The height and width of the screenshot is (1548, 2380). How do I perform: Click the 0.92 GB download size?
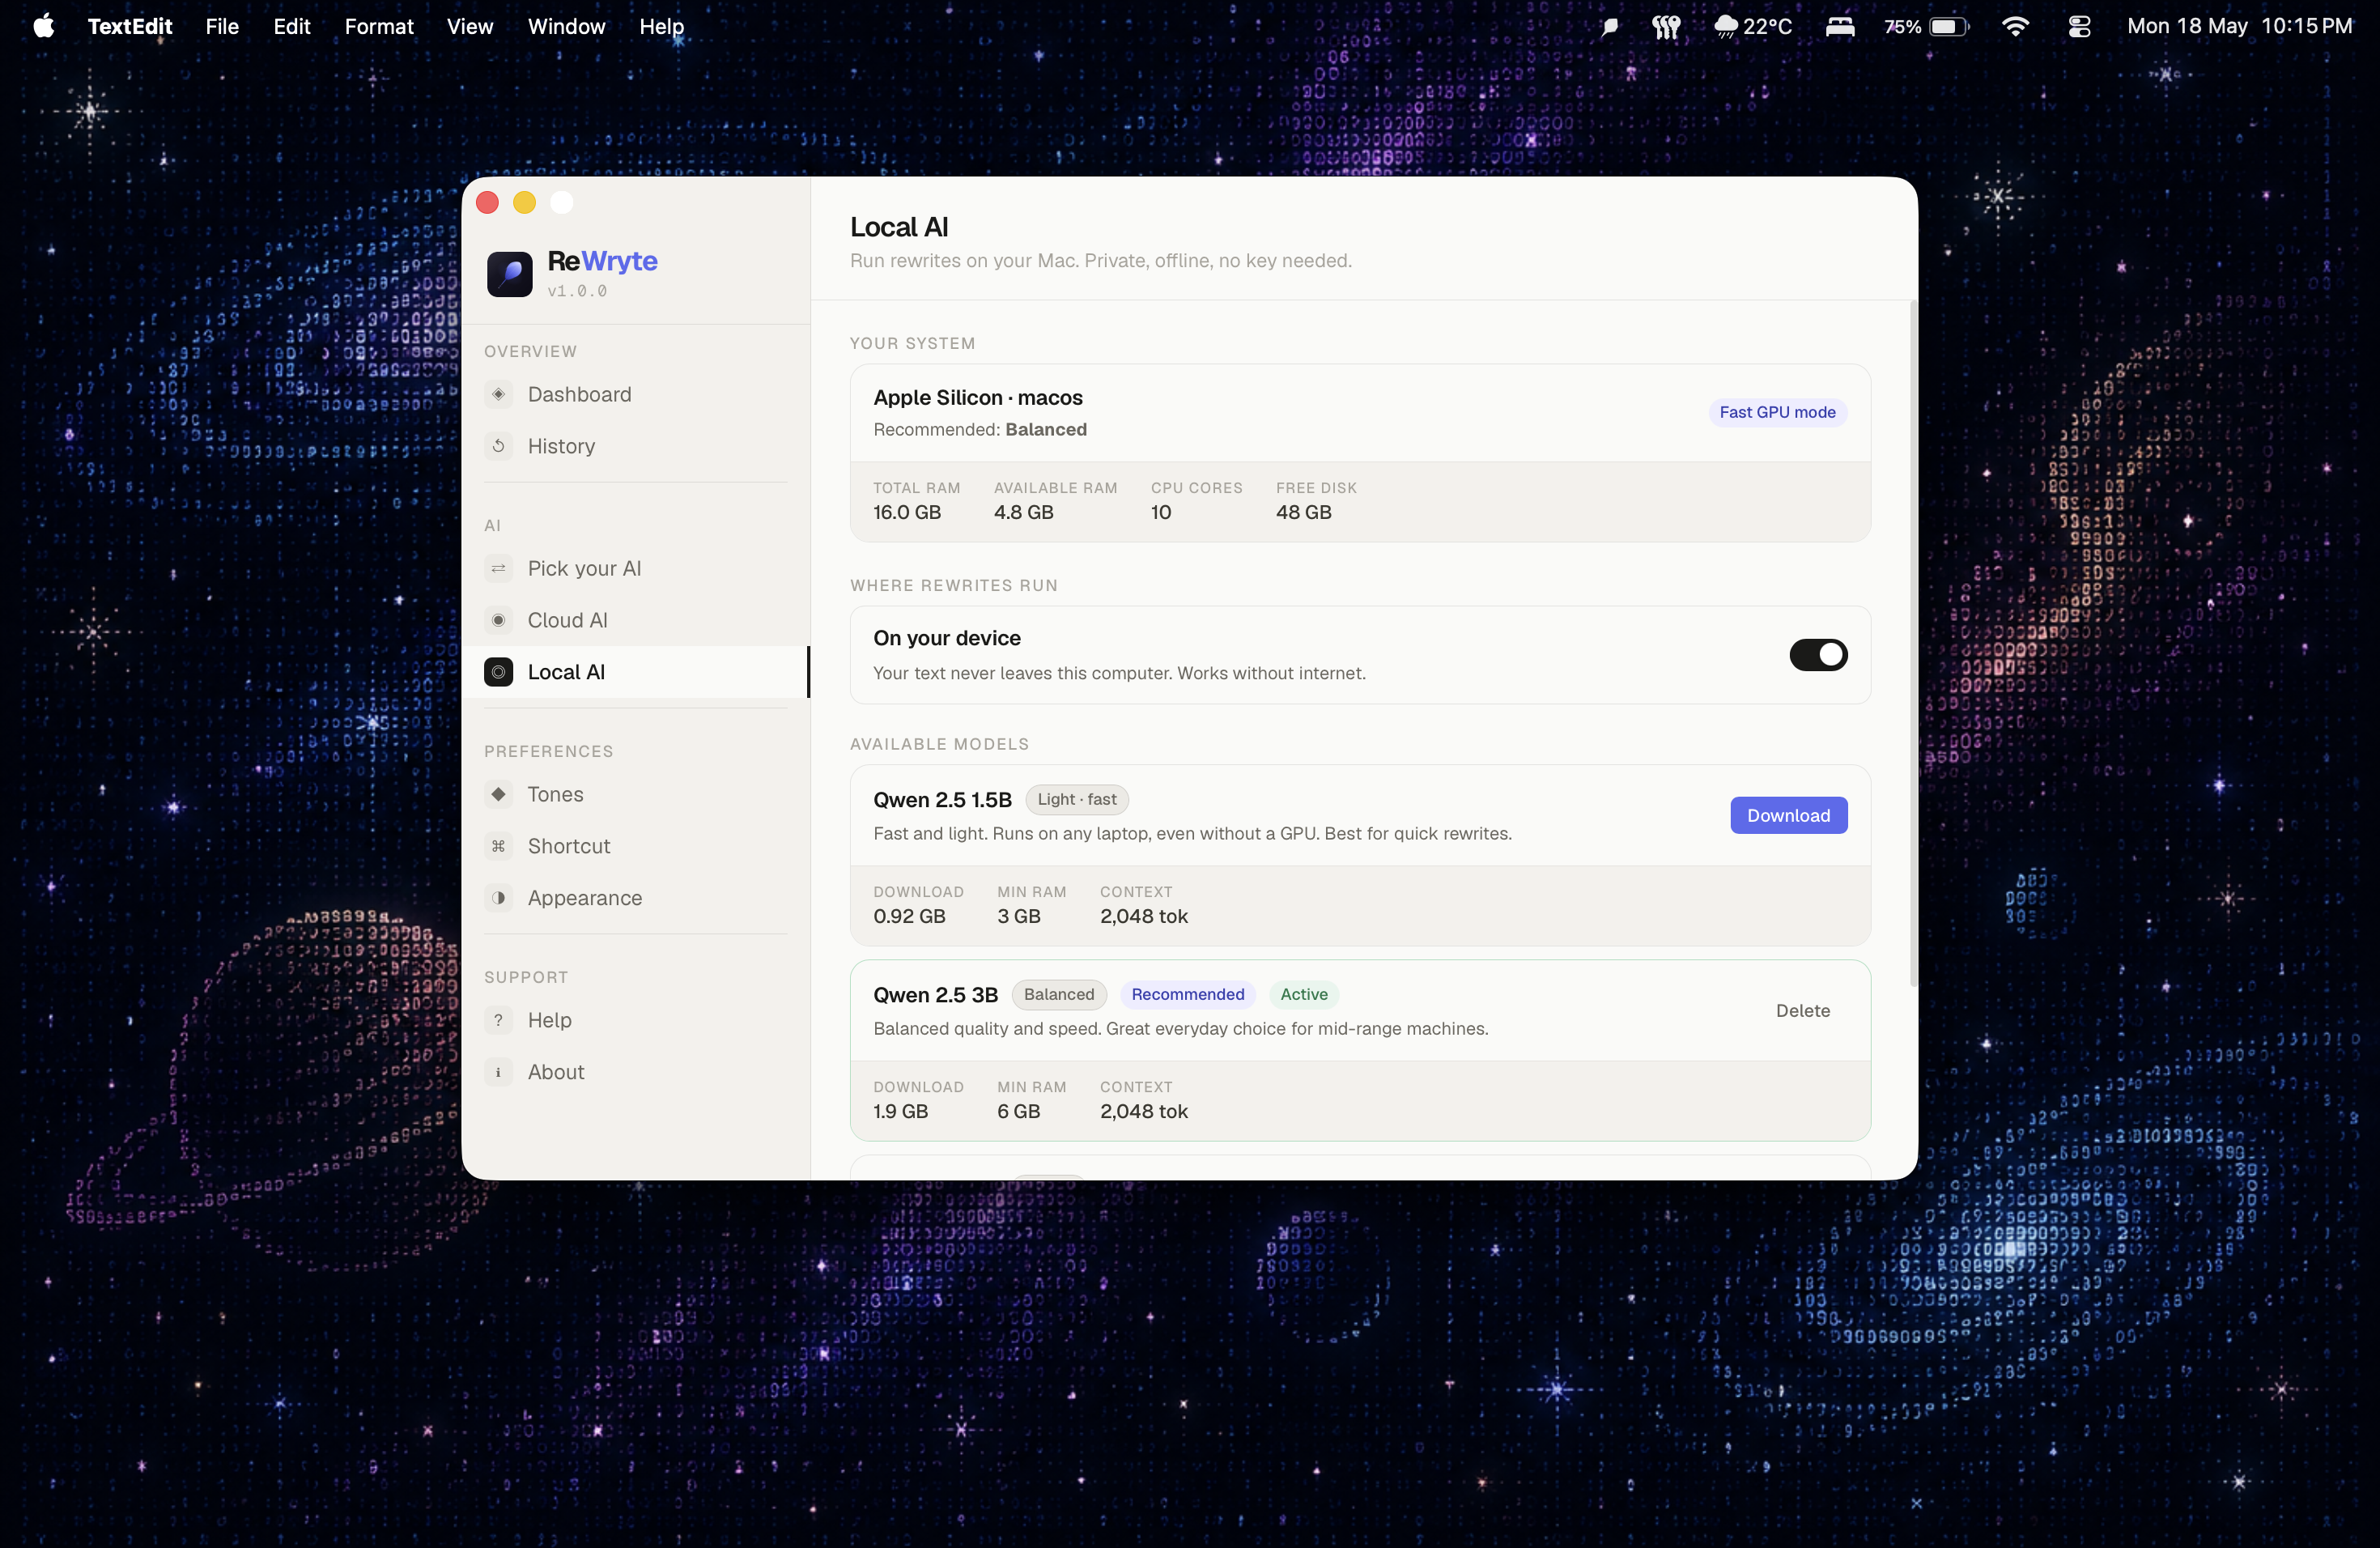909,916
